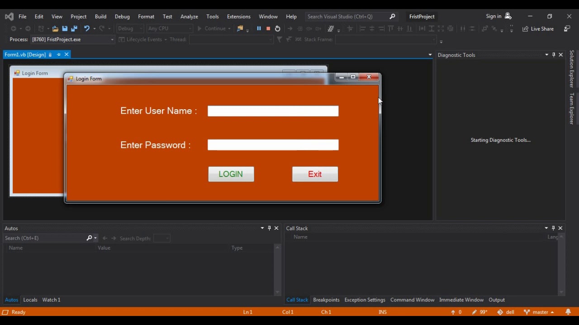Toggle pin on Call Stack panel

553,228
